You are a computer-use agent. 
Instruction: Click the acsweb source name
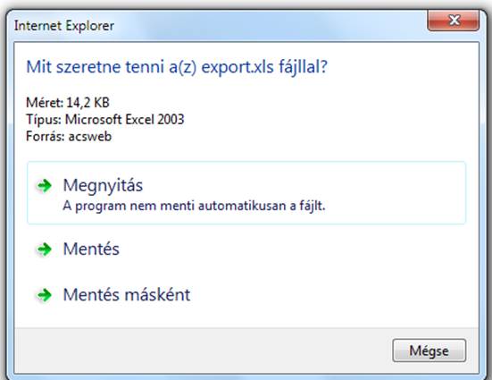90,137
